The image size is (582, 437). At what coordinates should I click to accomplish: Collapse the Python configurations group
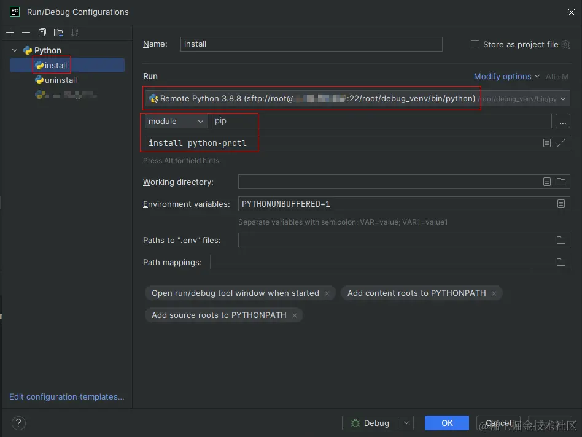(15, 50)
